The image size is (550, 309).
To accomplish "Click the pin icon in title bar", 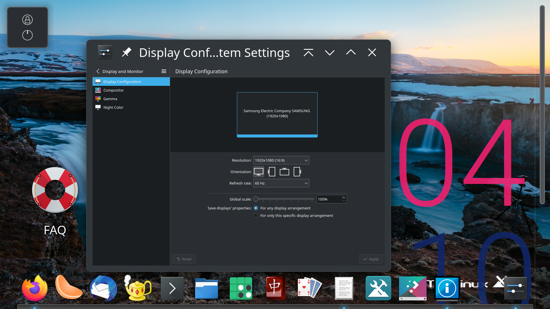I will point(126,52).
